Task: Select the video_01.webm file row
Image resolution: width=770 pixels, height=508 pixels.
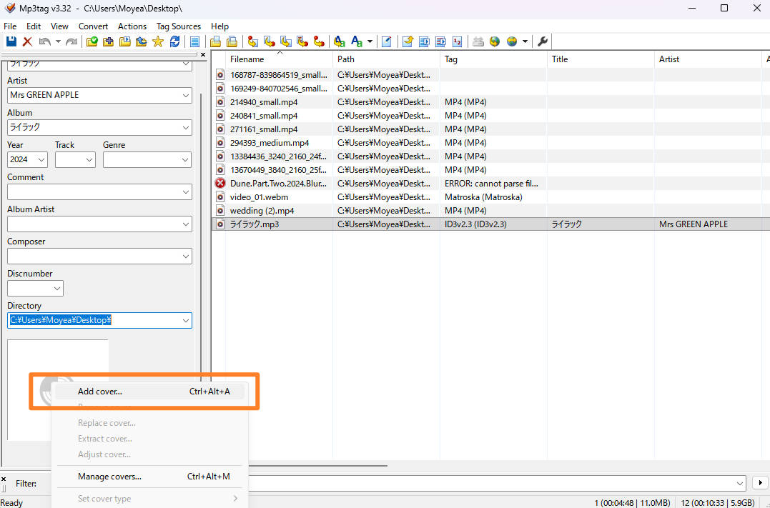Action: pos(257,197)
